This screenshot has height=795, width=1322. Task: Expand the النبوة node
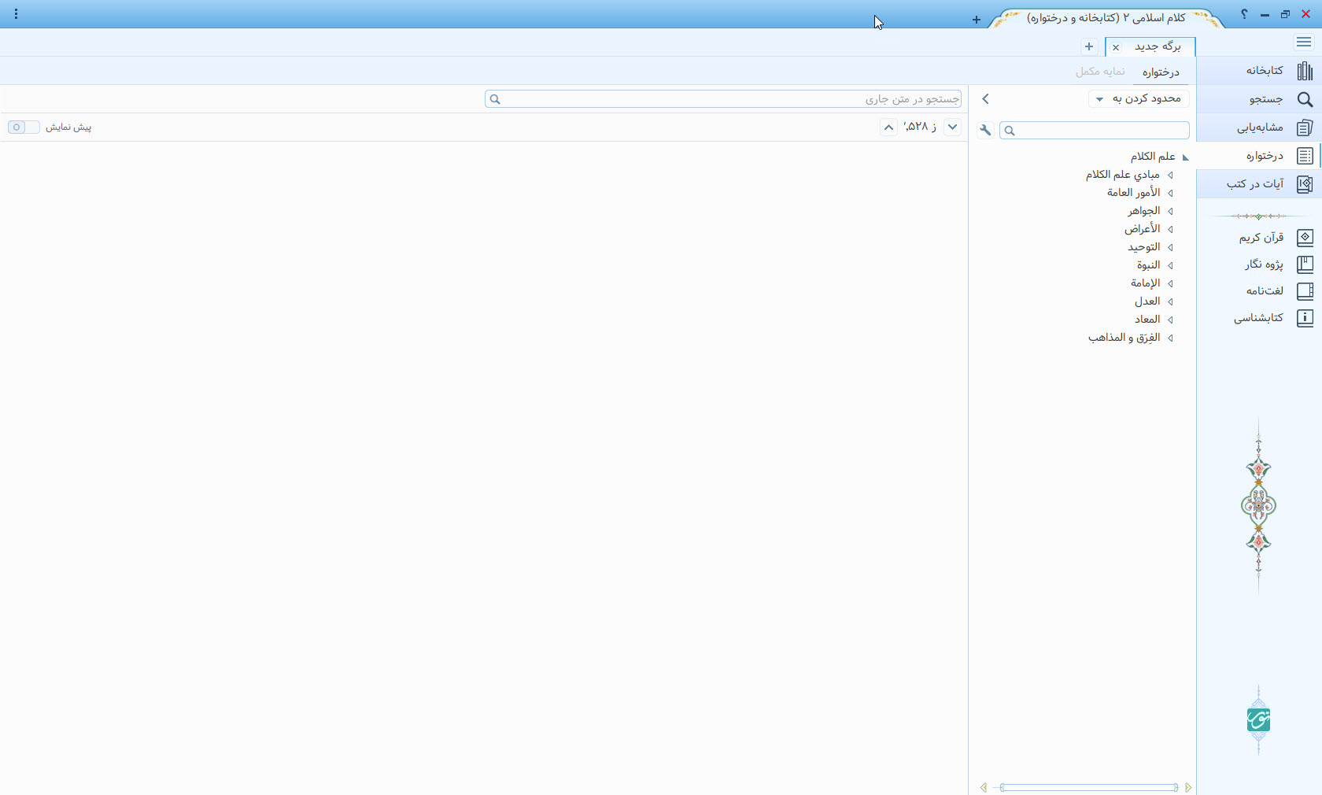click(x=1170, y=266)
